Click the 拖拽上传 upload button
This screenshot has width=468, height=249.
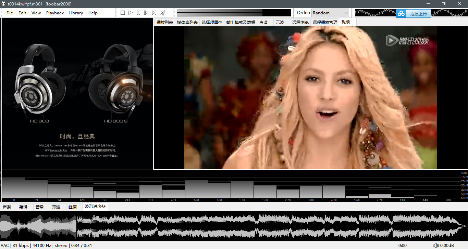click(418, 14)
